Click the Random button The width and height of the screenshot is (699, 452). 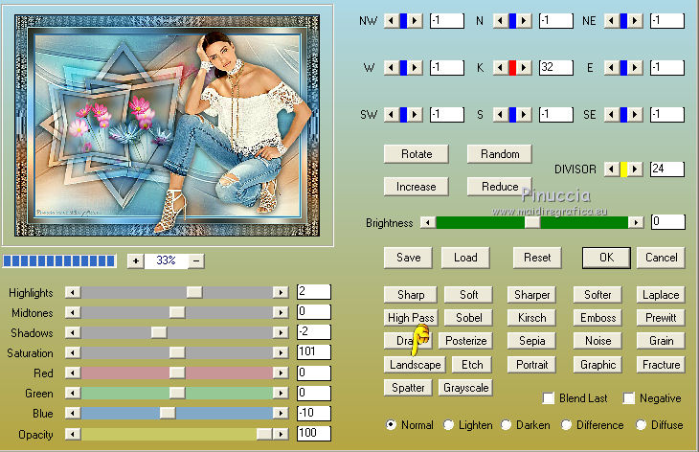point(500,154)
